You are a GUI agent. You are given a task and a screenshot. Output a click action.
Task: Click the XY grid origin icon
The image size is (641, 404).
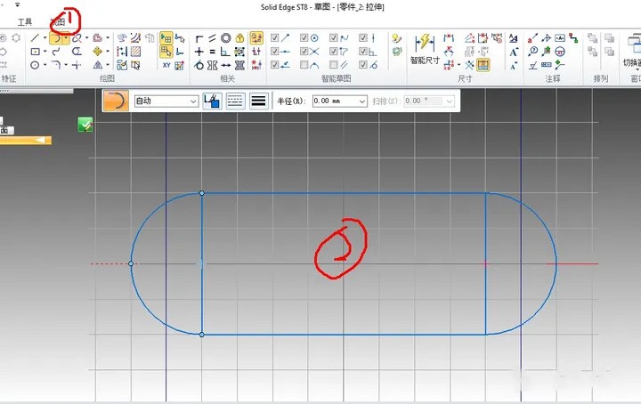166,65
